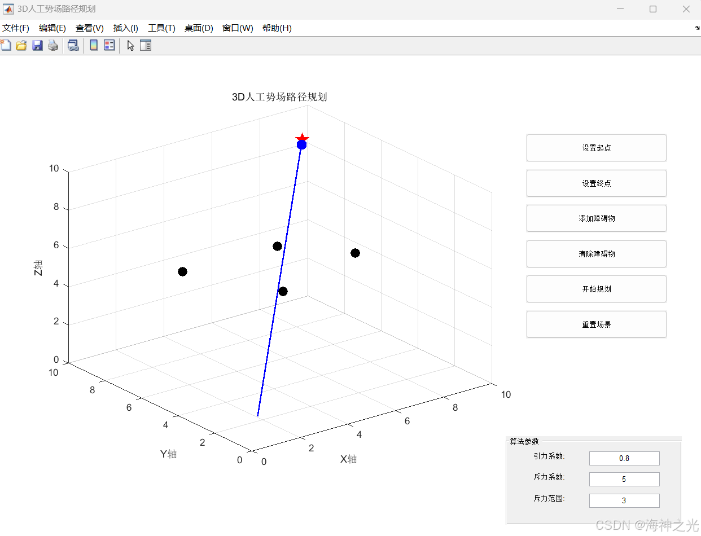Viewport: 701px width, 536px height.
Task: Open the 工具(T) menu
Action: 161,28
